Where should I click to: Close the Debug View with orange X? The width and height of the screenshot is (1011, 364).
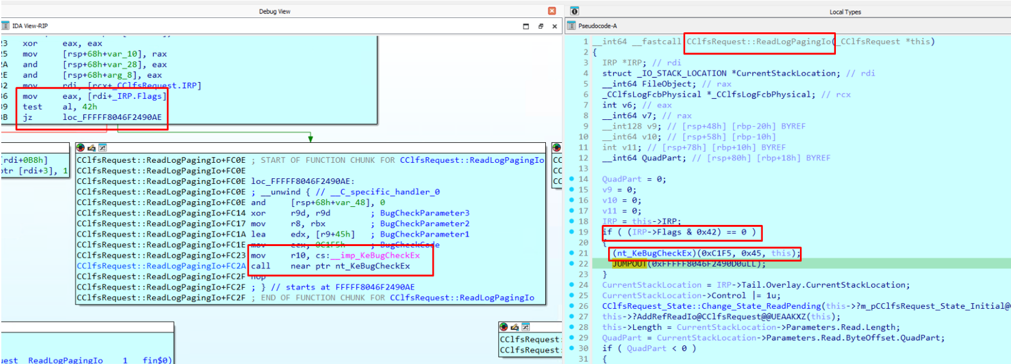tap(552, 11)
